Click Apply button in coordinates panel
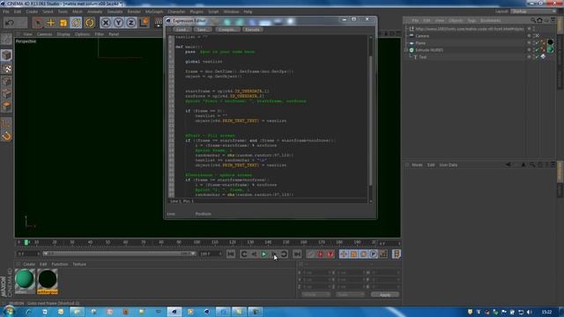 tap(385, 295)
